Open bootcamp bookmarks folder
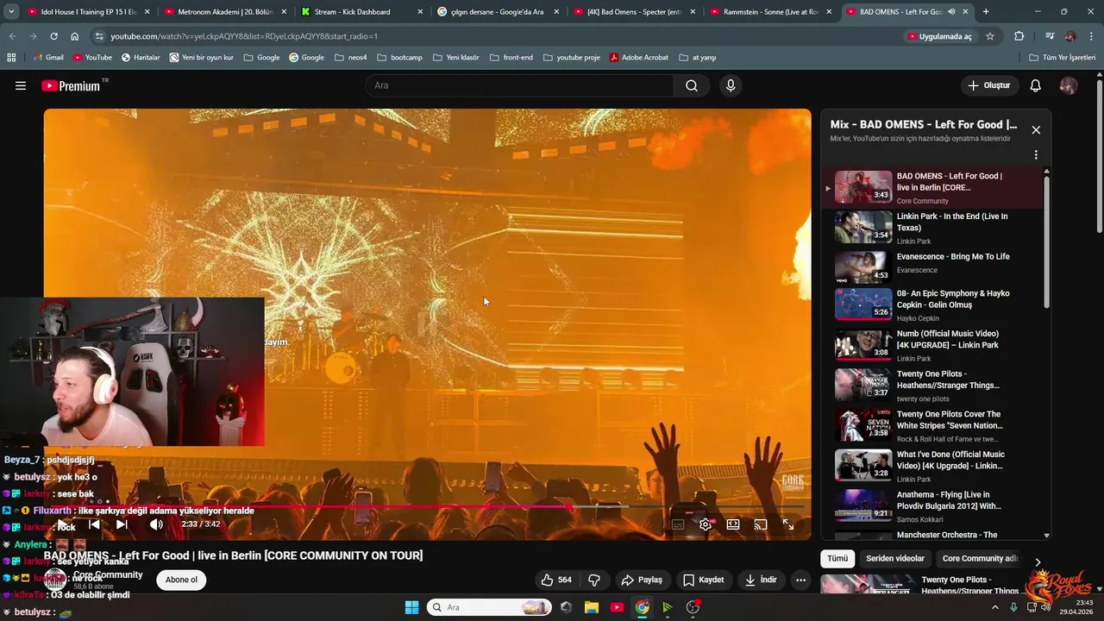Image resolution: width=1104 pixels, height=621 pixels. tap(399, 57)
